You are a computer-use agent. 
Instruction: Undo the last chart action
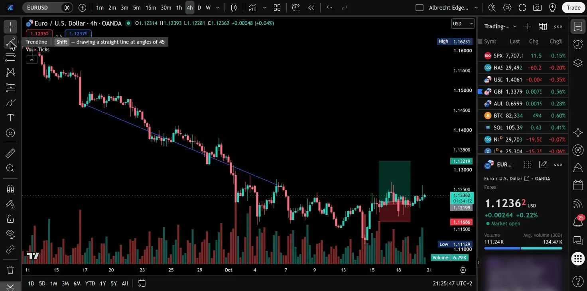[x=329, y=8]
